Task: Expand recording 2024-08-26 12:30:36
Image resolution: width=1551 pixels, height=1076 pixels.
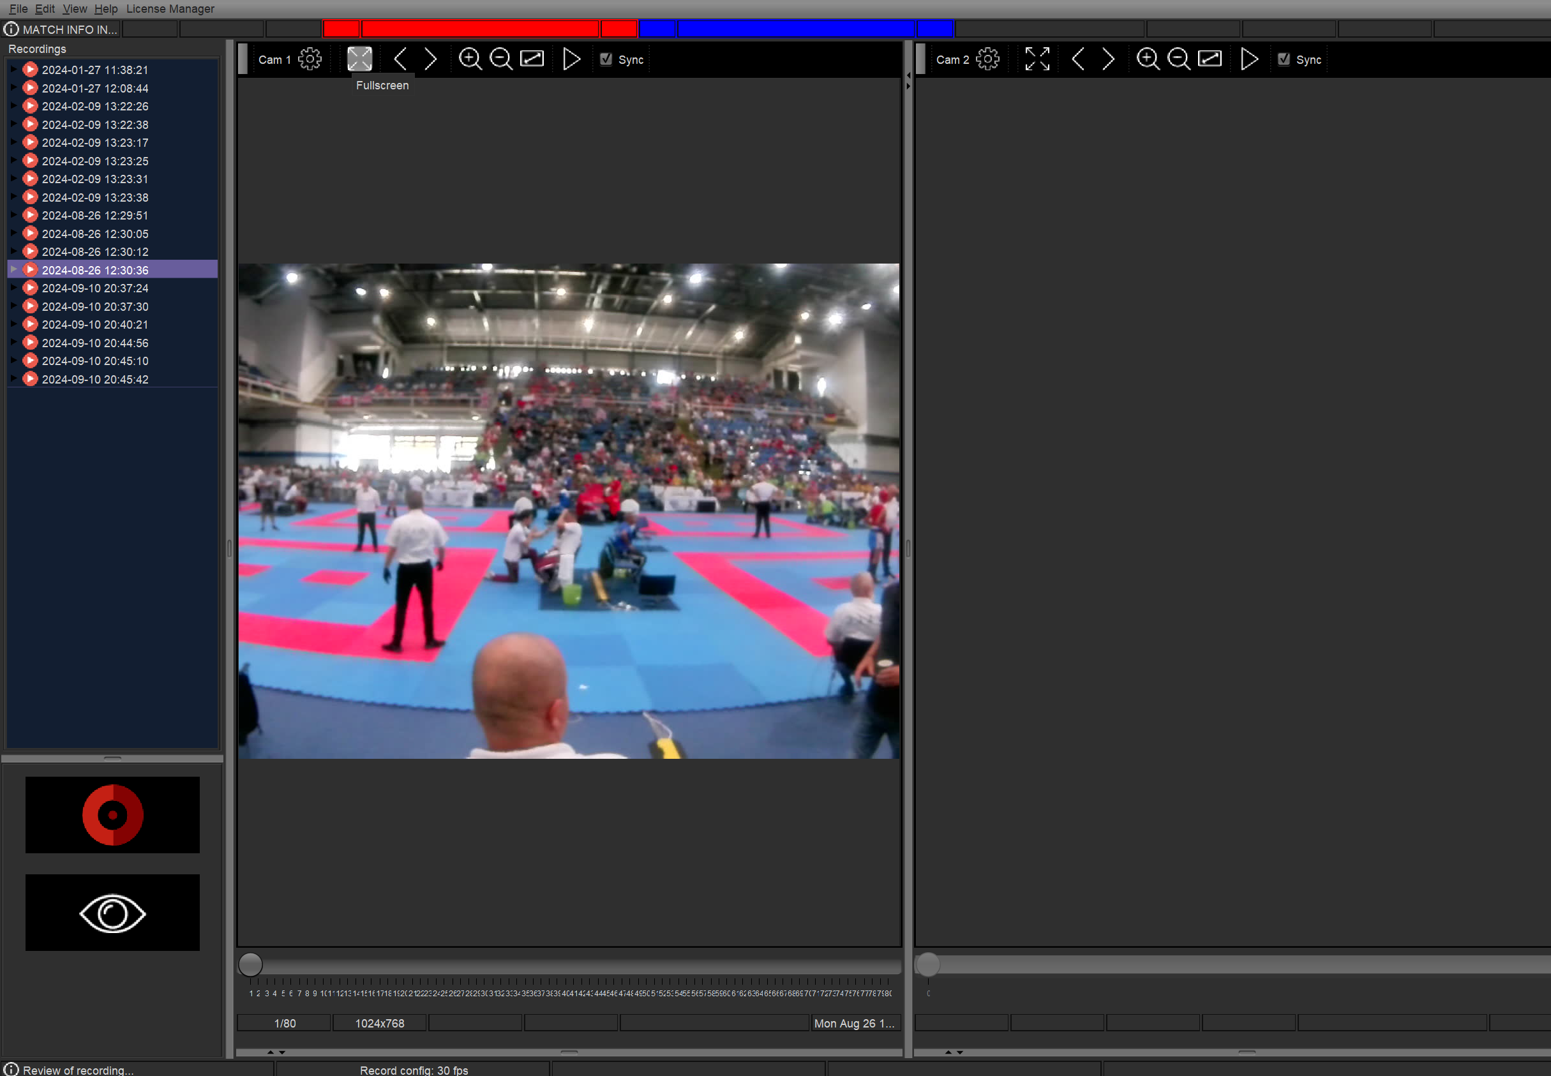Action: tap(13, 270)
